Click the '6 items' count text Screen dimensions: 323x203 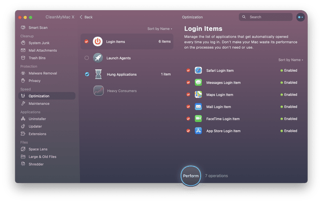click(165, 42)
